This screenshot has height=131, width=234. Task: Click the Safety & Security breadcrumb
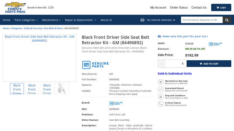coord(33,28)
